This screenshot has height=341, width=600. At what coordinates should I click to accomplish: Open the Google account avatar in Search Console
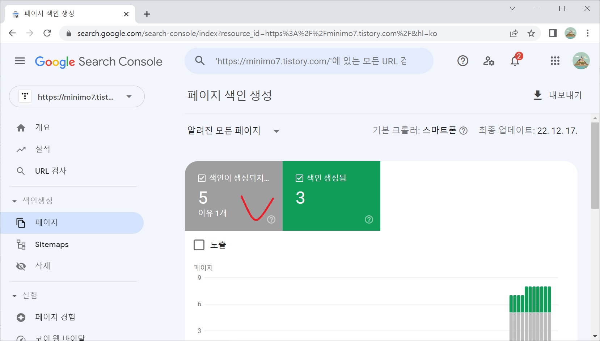[x=581, y=61]
